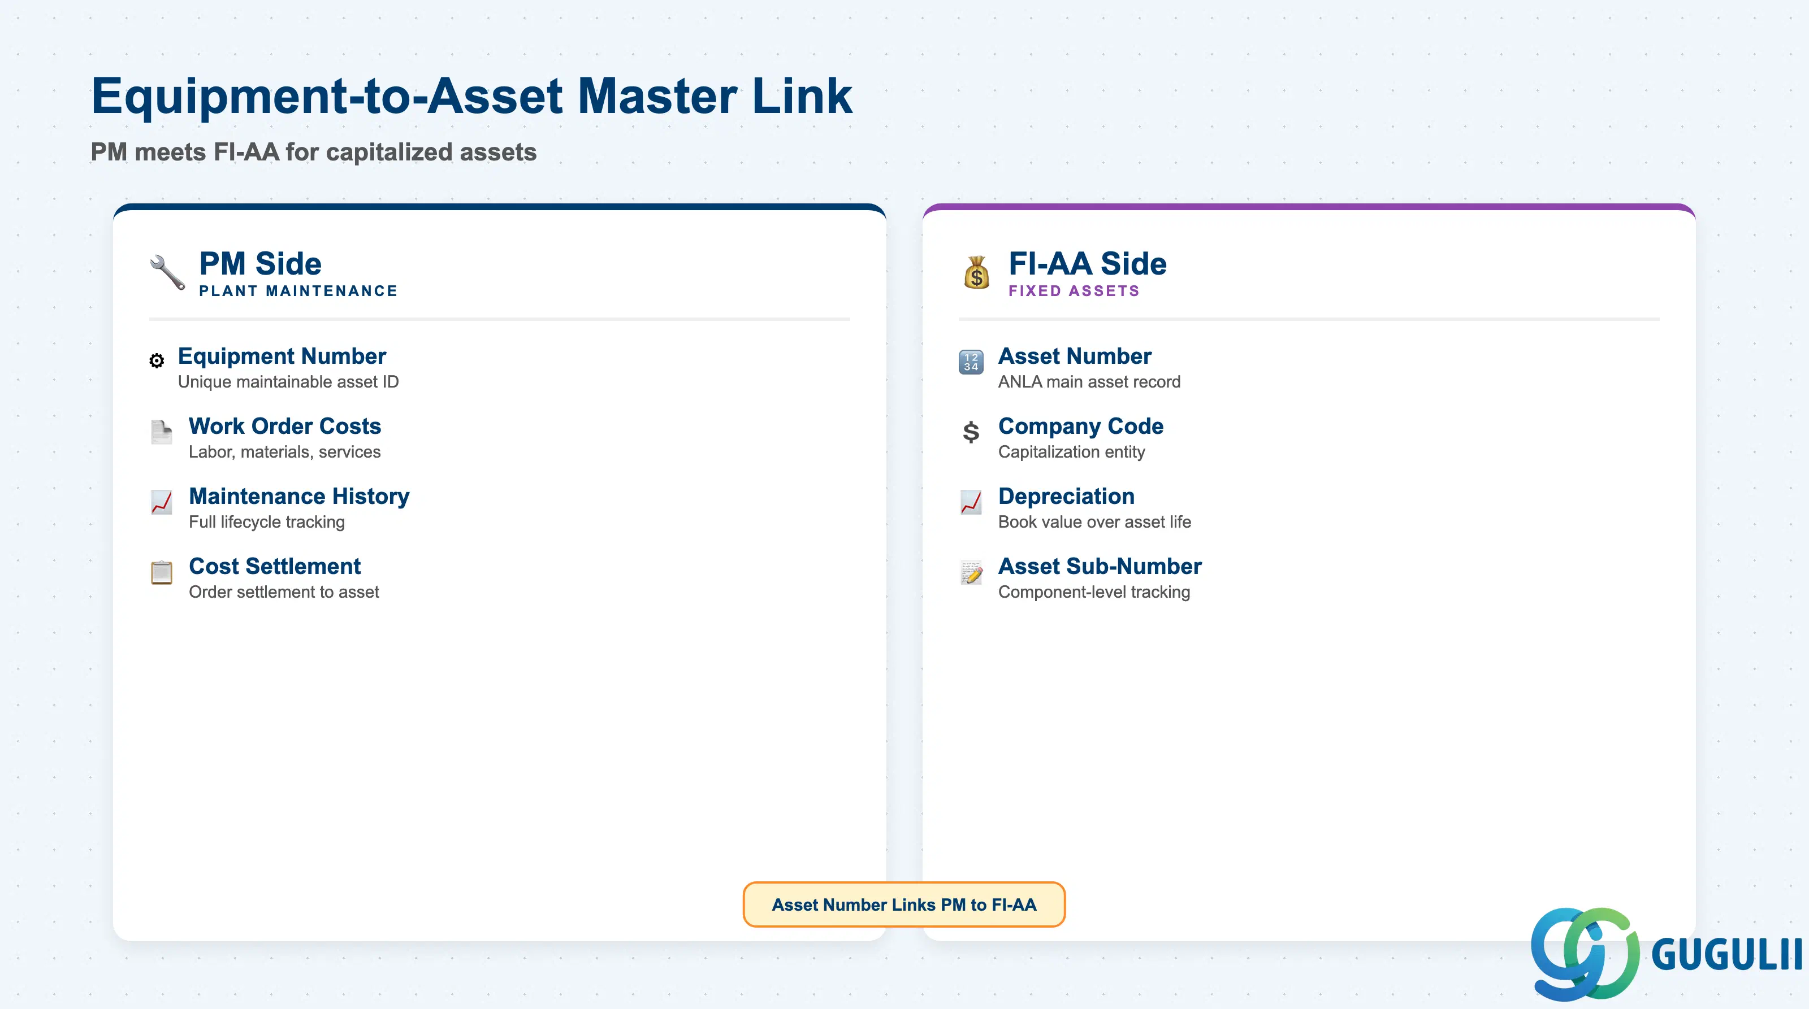Click the clipboard icon for Cost Settlement
Viewport: 1809px width, 1009px height.
(162, 572)
